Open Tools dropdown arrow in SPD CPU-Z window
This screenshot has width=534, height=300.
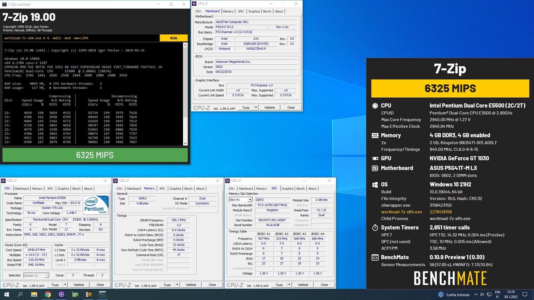[289, 285]
